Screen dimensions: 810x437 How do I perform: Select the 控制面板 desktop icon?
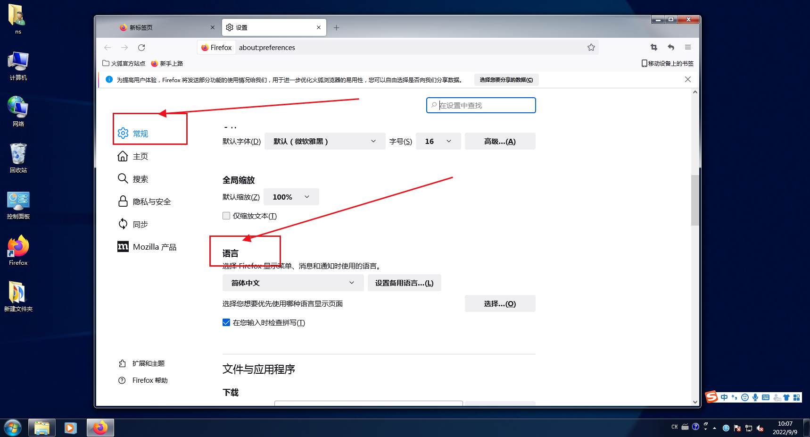coord(18,205)
